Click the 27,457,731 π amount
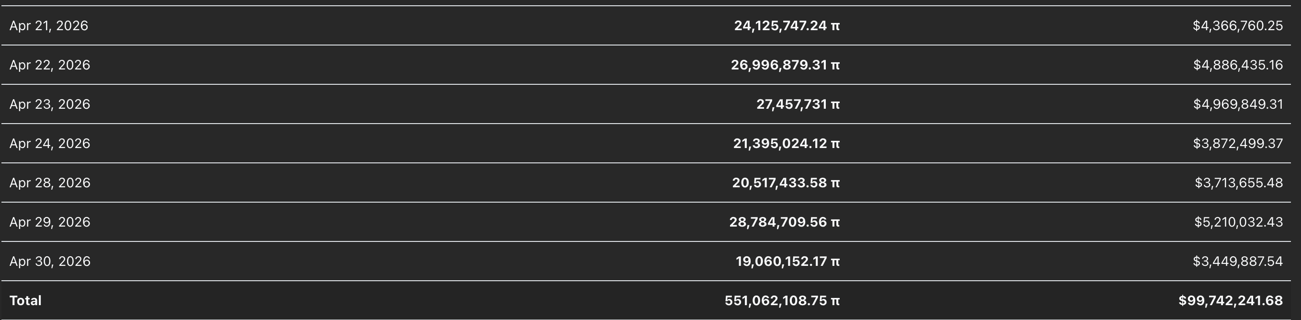Screen dimensions: 1301x320 pyautogui.click(x=798, y=104)
